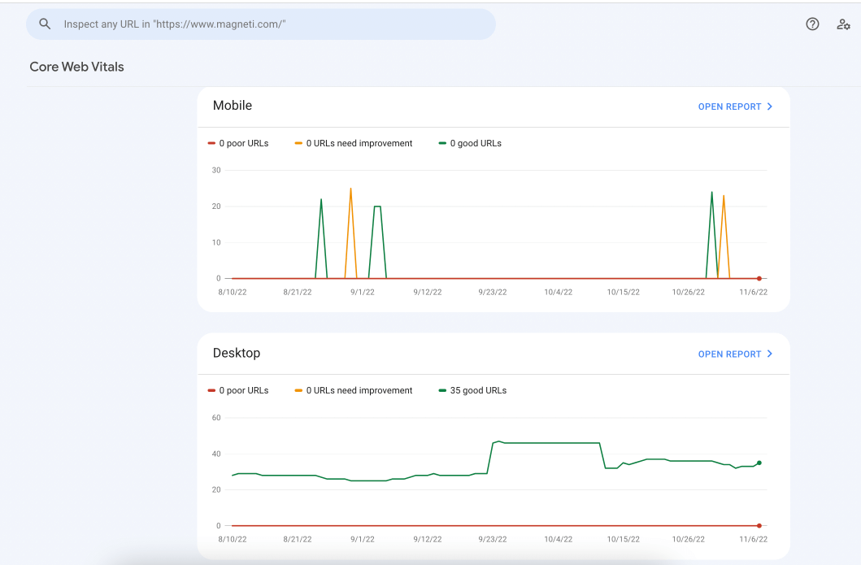861x565 pixels.
Task: Toggle Mobile URLs need improvement legend
Action: (354, 143)
